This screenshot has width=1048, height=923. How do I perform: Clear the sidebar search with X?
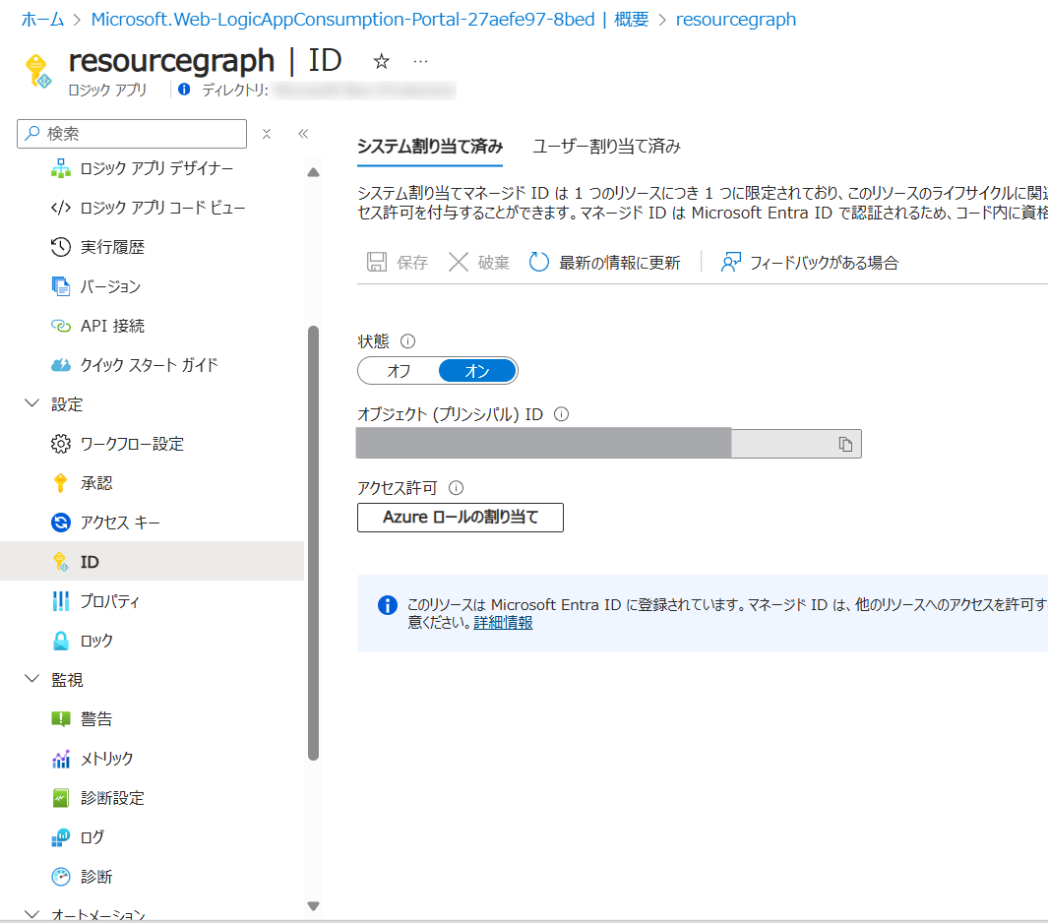[x=267, y=134]
